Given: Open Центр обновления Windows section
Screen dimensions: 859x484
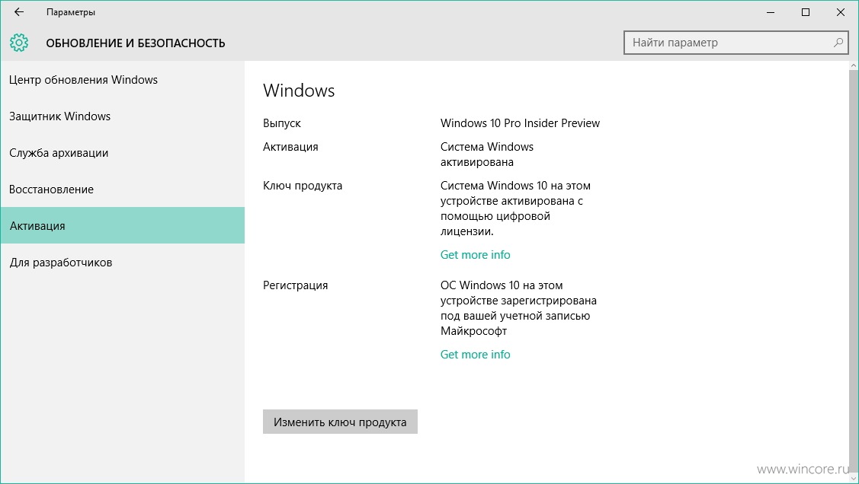Looking at the screenshot, I should coord(122,80).
